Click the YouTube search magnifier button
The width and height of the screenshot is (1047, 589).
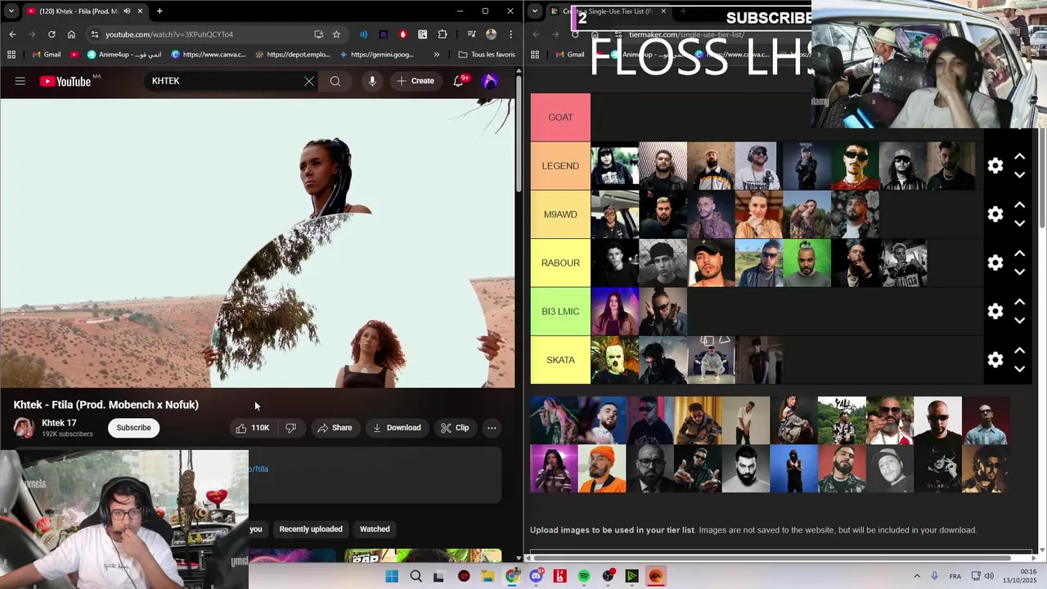[x=335, y=81]
